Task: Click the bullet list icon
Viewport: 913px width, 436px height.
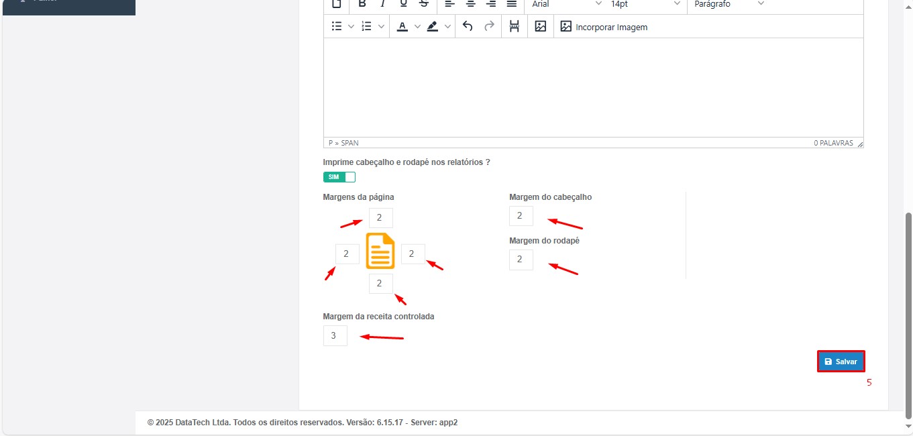Action: (337, 27)
